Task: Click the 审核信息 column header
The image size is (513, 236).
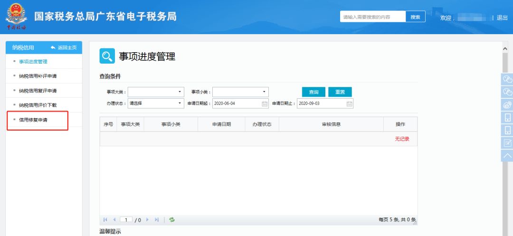Action: coord(332,124)
